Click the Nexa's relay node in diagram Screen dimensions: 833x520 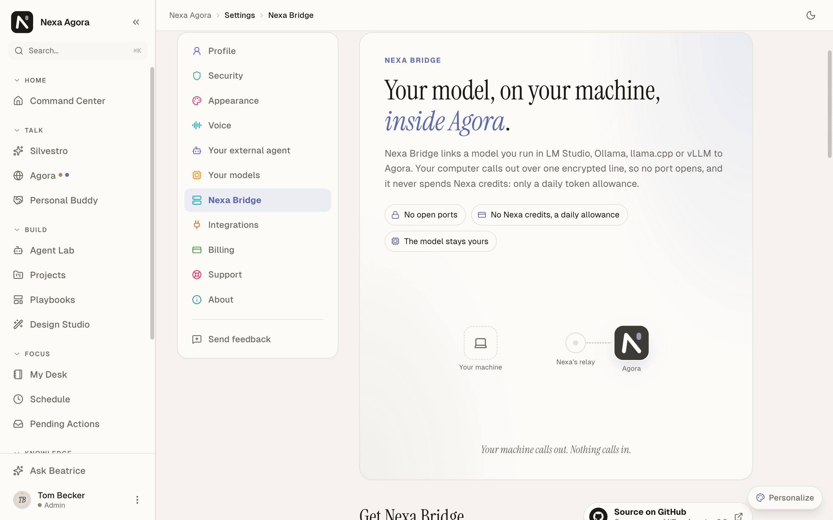click(x=575, y=343)
